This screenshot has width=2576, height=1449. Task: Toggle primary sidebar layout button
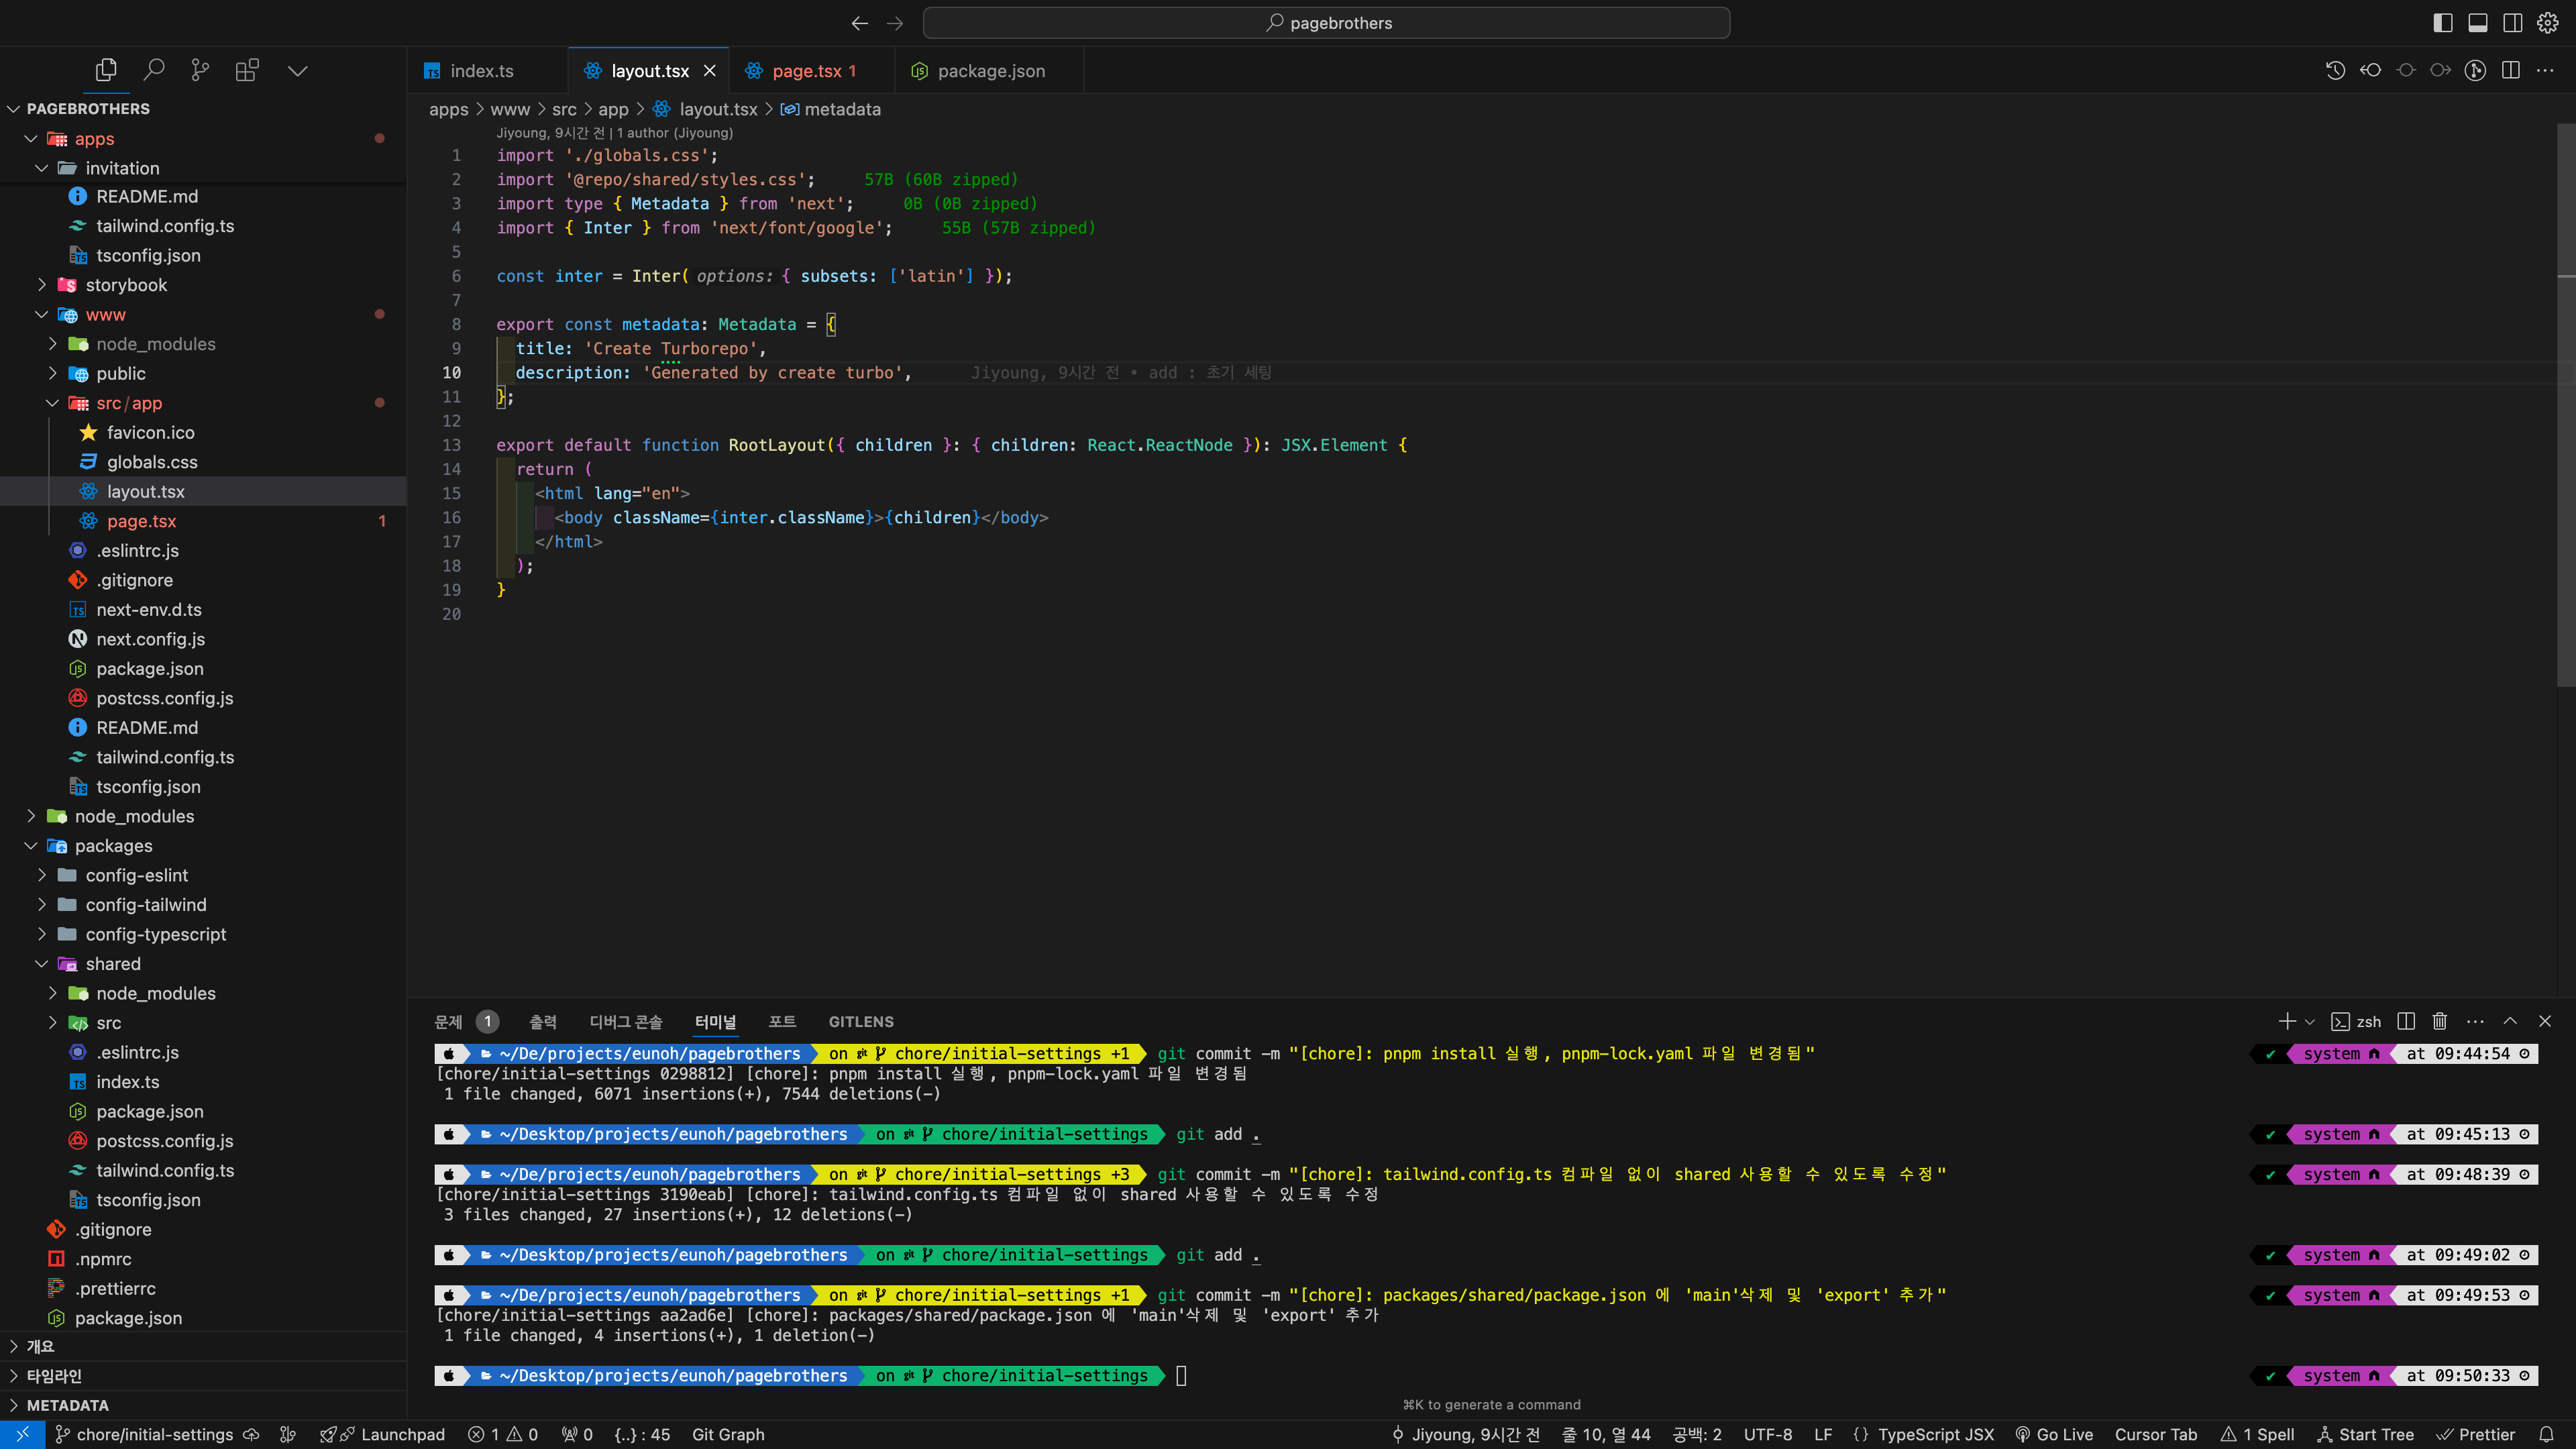[x=2442, y=22]
